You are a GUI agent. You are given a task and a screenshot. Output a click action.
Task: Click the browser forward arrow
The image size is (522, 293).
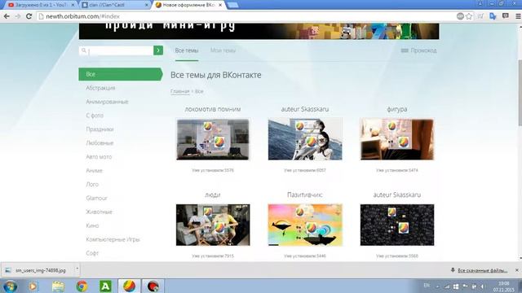coord(18,16)
